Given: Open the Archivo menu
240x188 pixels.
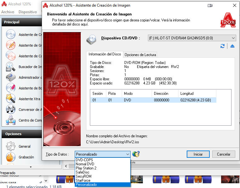Looking at the screenshot, I should coord(8,12).
